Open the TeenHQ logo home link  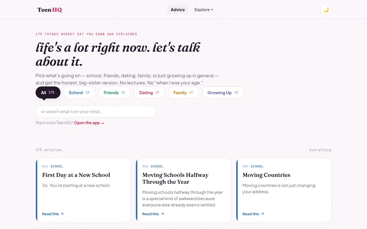pos(50,10)
